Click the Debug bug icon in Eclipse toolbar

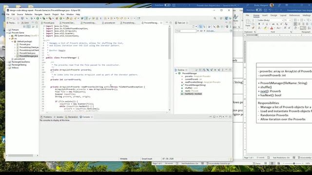pyautogui.click(x=31, y=18)
